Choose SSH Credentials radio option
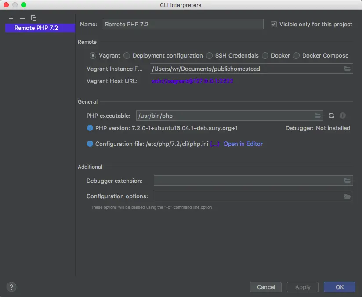Screen dimensions: 362x297 209,56
